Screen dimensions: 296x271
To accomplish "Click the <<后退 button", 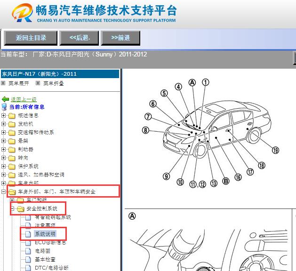I will point(79,38).
